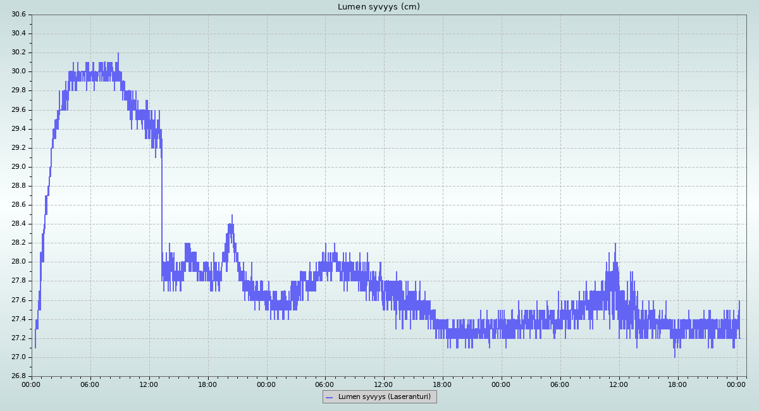
Task: Select the 30.0 y-axis tick label
Action: (x=18, y=71)
